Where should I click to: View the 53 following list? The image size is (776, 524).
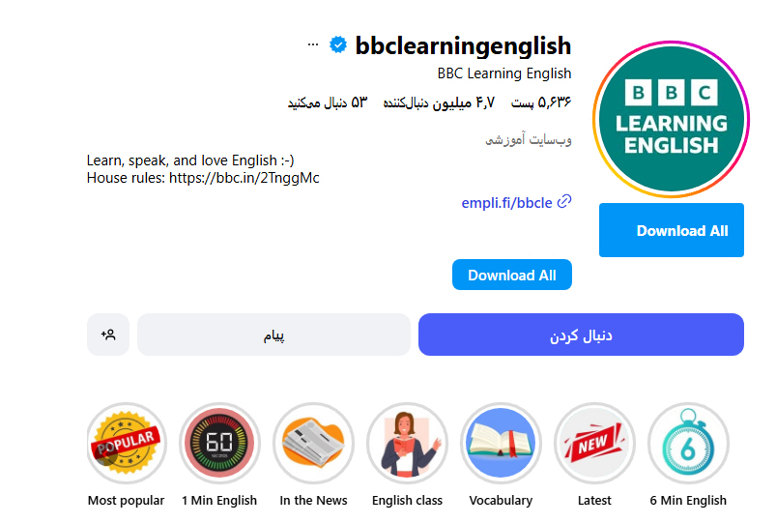point(328,102)
